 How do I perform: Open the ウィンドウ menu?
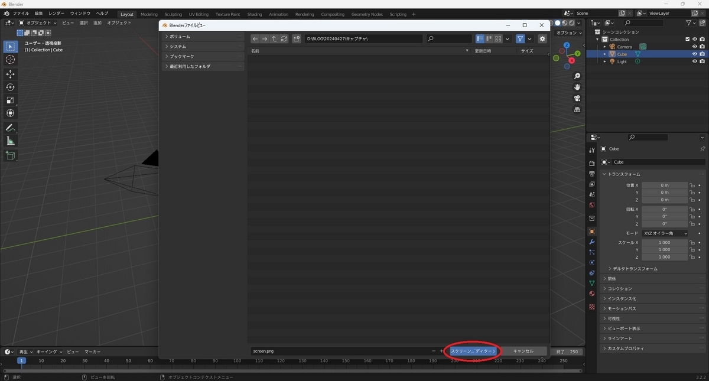click(80, 13)
